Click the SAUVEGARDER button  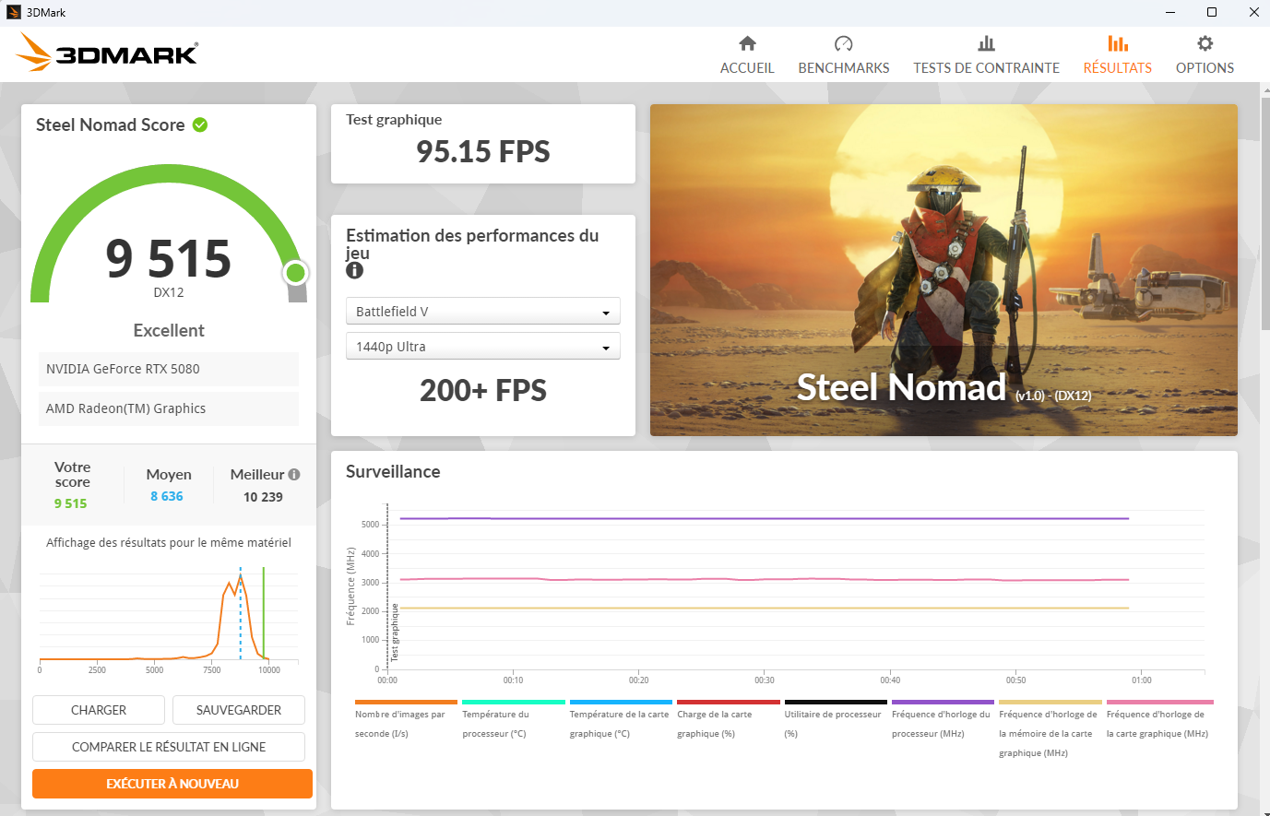pyautogui.click(x=239, y=710)
